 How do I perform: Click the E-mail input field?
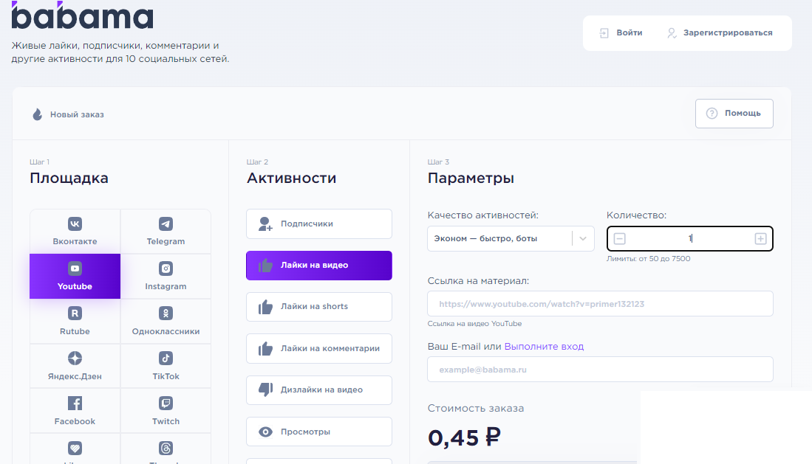[x=600, y=370]
